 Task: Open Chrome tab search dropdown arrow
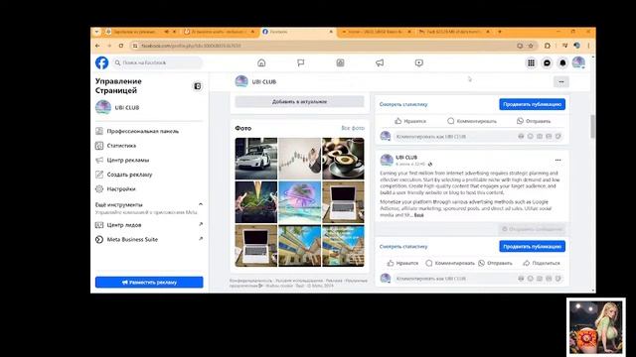tap(96, 32)
